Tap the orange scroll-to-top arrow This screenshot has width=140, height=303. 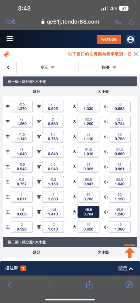tap(130, 251)
